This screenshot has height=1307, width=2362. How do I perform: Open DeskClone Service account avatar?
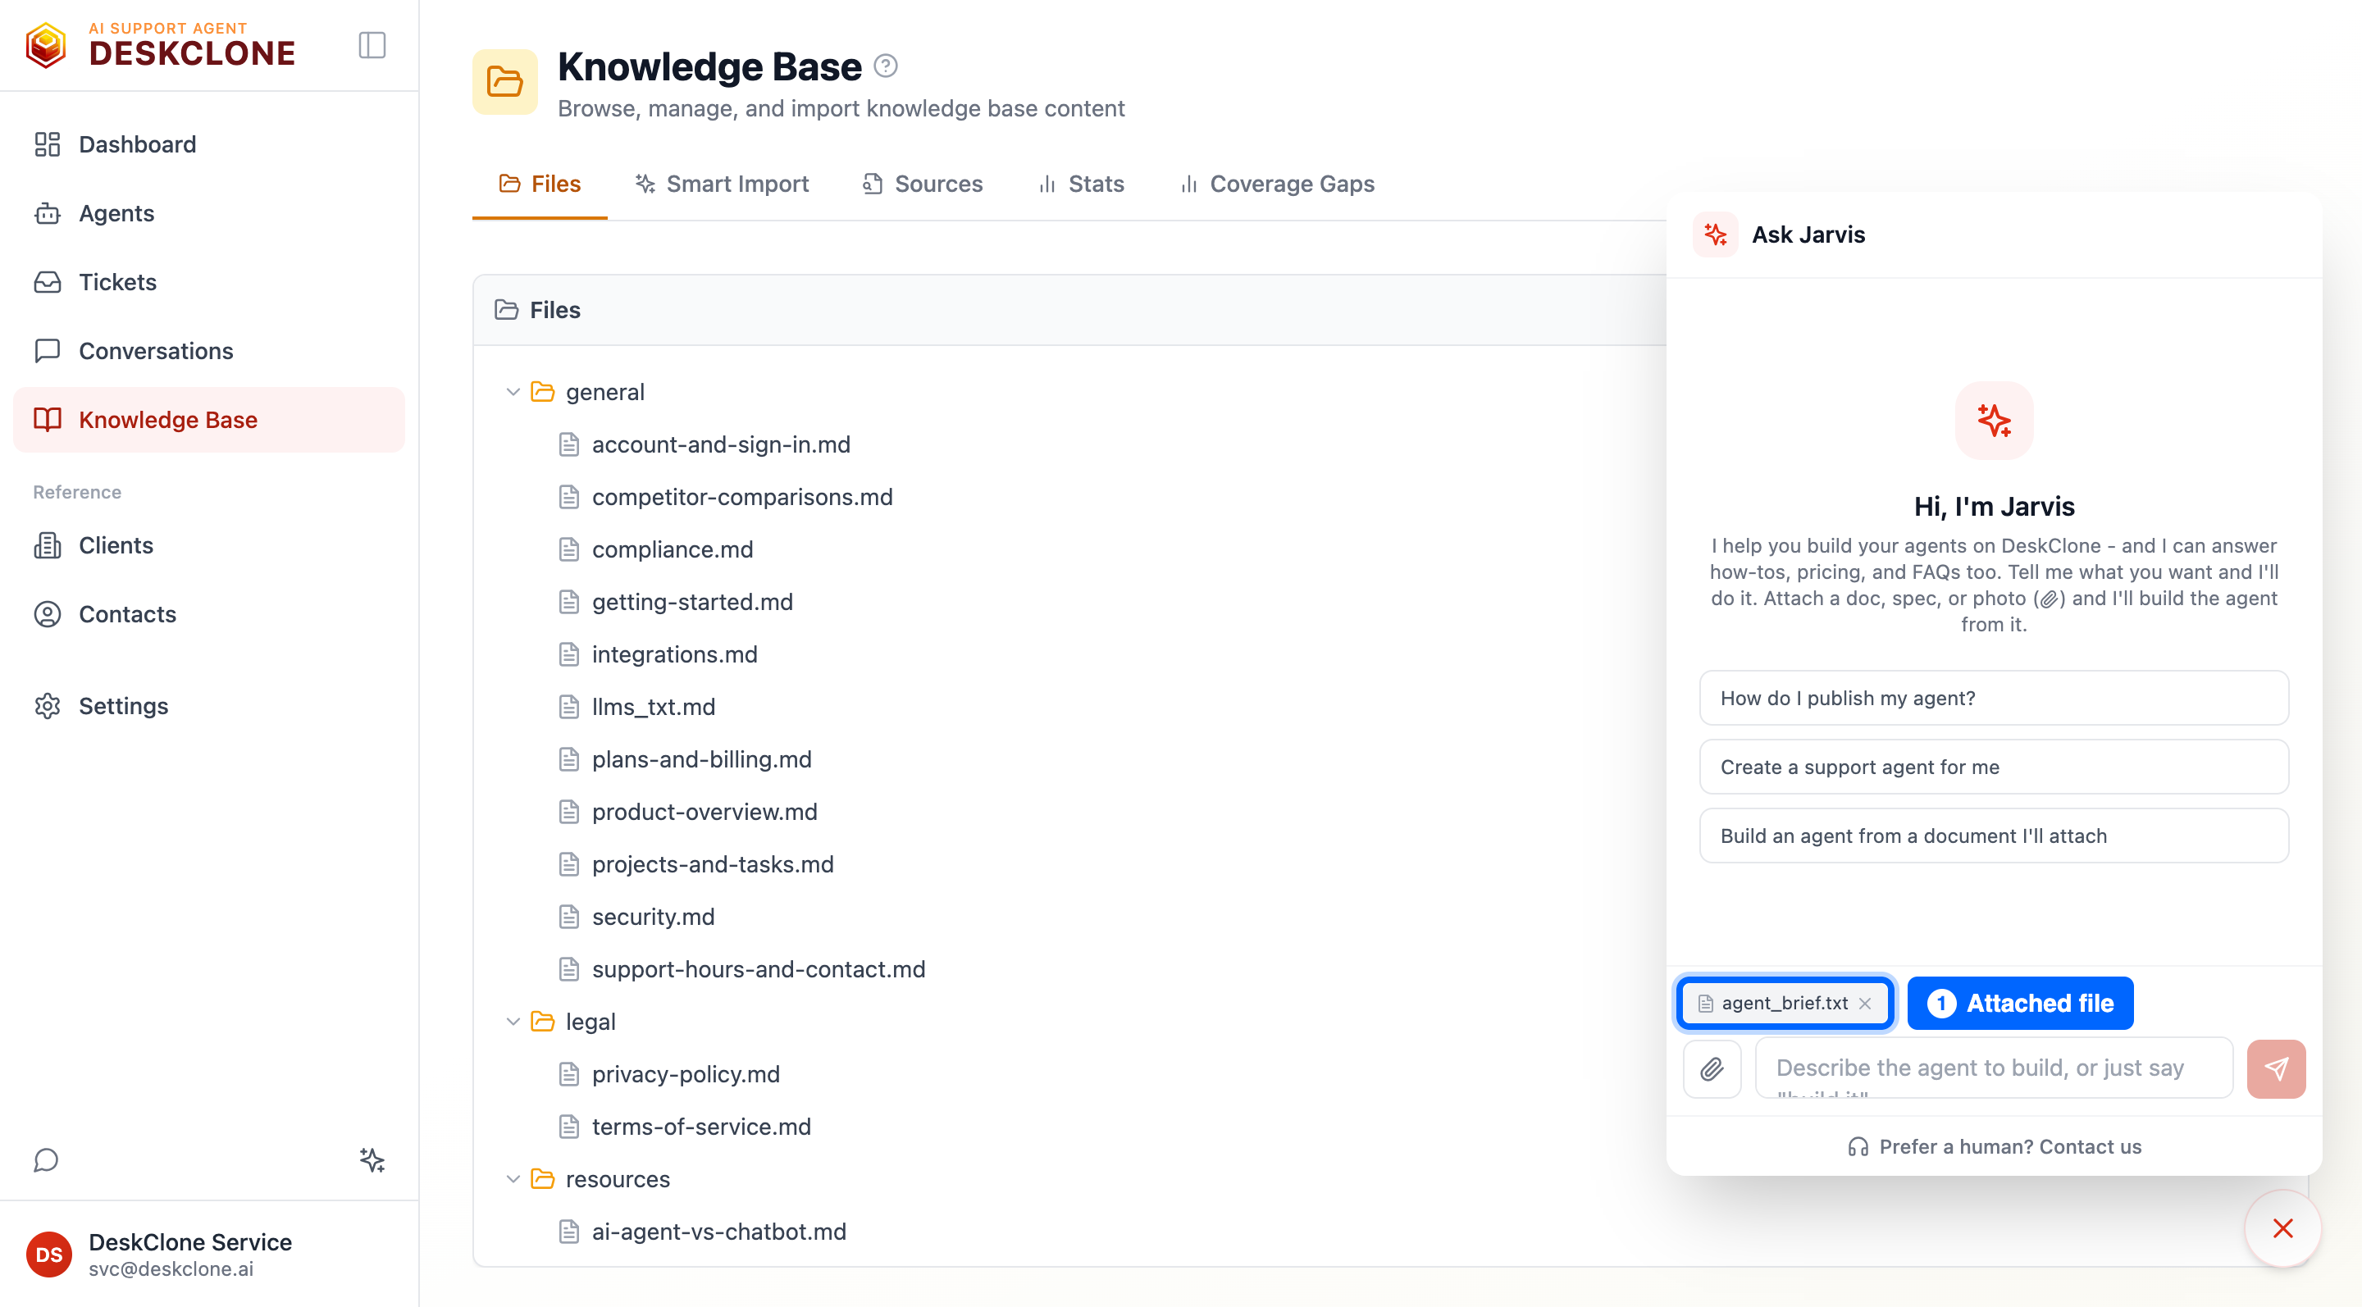[x=48, y=1253]
